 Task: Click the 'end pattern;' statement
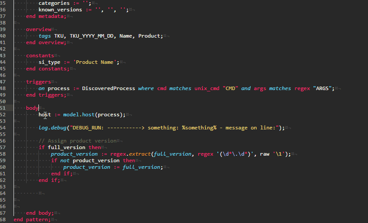tap(32, 220)
